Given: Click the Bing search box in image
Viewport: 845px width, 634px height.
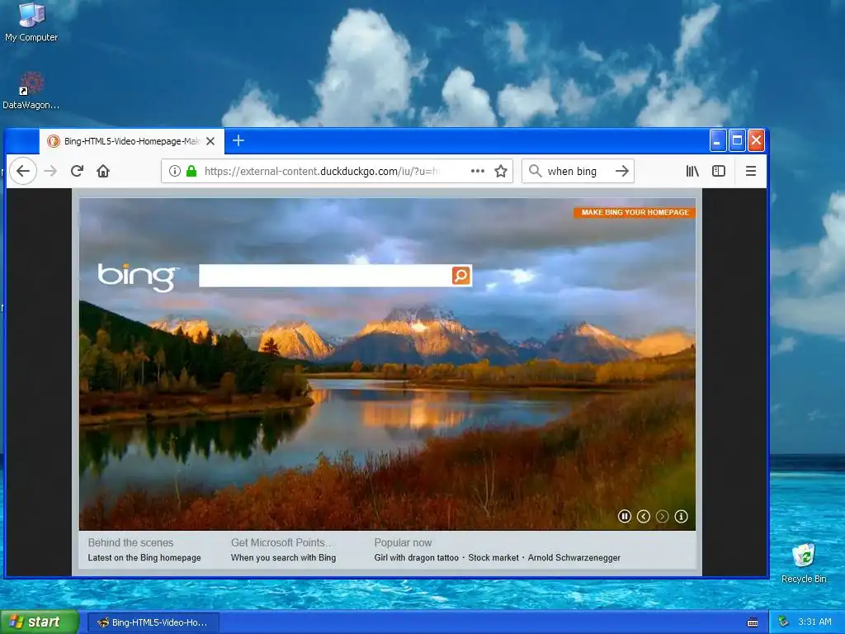Looking at the screenshot, I should (x=325, y=276).
